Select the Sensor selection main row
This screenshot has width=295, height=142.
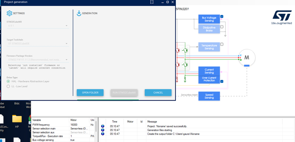63,128
